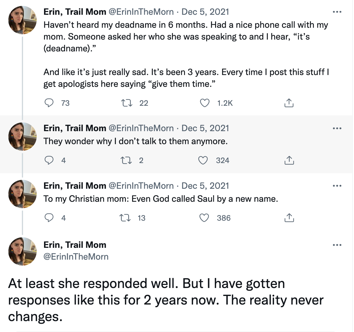Image resolution: width=354 pixels, height=332 pixels.
Task: Retweet the tweet with 13 retweets
Action: click(125, 218)
